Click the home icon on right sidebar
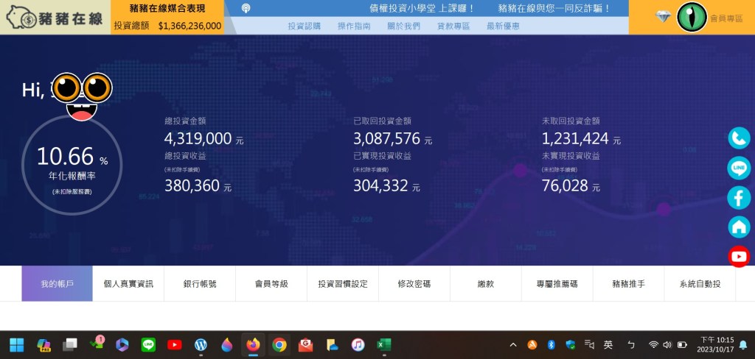Viewport: 755px width, 359px height. (739, 227)
